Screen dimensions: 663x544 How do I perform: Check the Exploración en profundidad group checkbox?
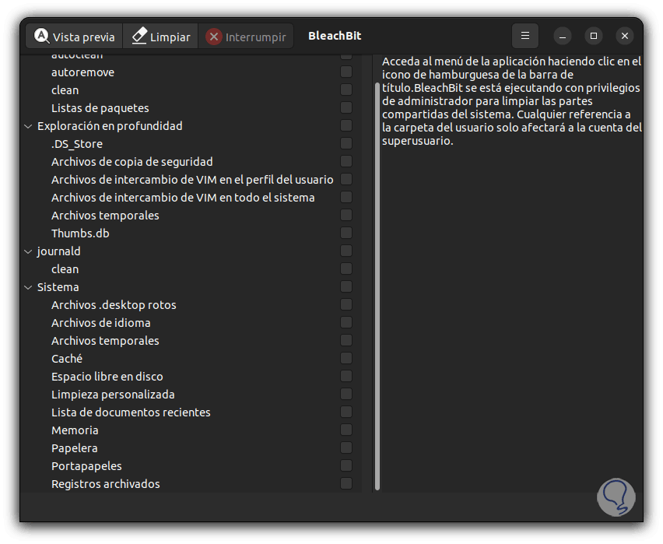click(x=346, y=125)
